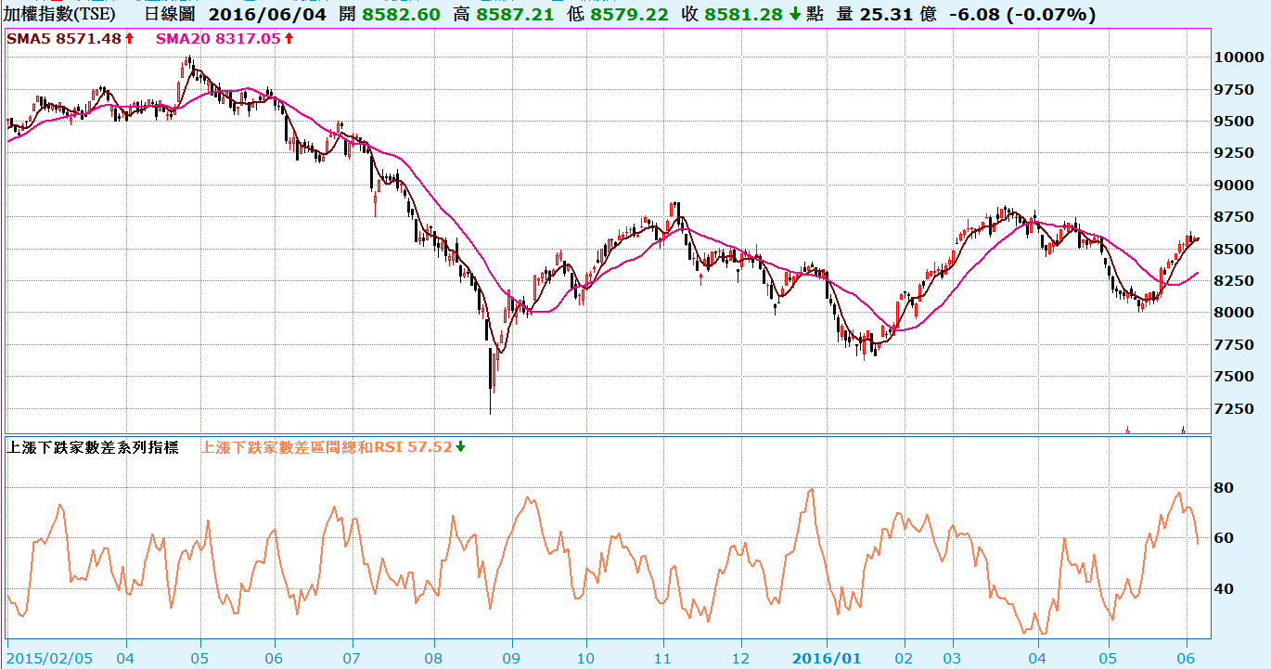Click the red up arrow beside SMA5
This screenshot has width=1271, height=669.
[x=129, y=38]
